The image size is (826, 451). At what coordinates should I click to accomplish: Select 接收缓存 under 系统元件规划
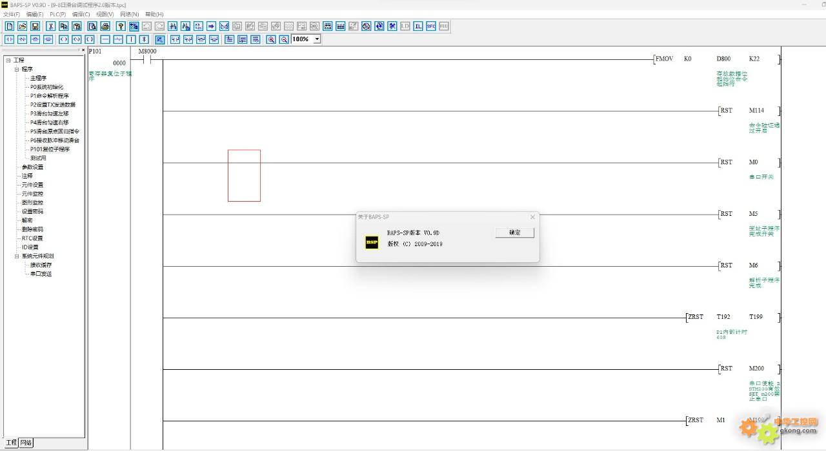41,265
